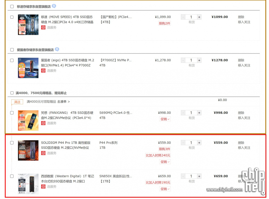Open FANXIANG 4TB SSD product title
This screenshot has height=199, width=269.
coord(67,115)
